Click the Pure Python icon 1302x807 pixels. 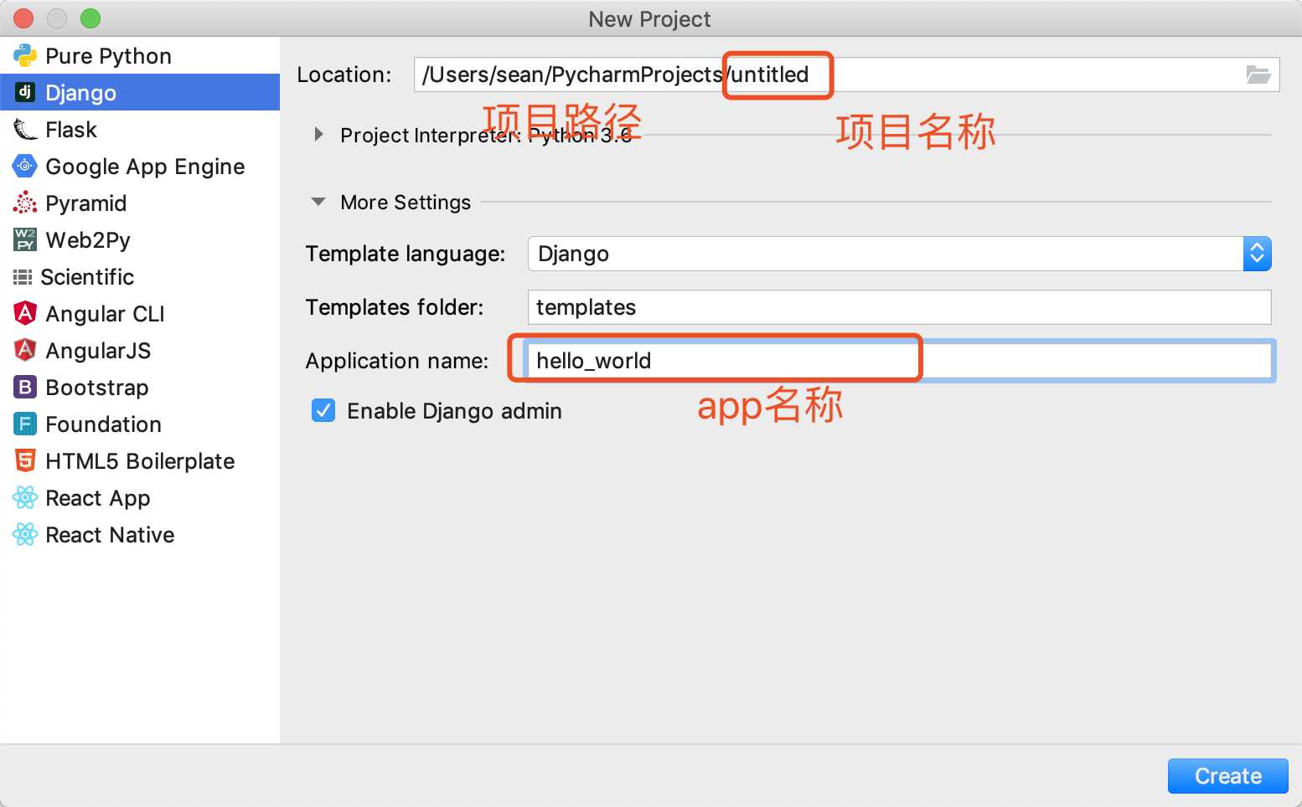[x=25, y=55]
